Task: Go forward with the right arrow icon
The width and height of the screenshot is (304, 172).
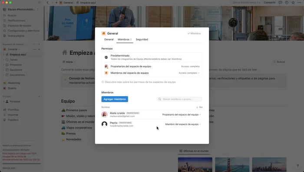Action: click(x=52, y=3)
